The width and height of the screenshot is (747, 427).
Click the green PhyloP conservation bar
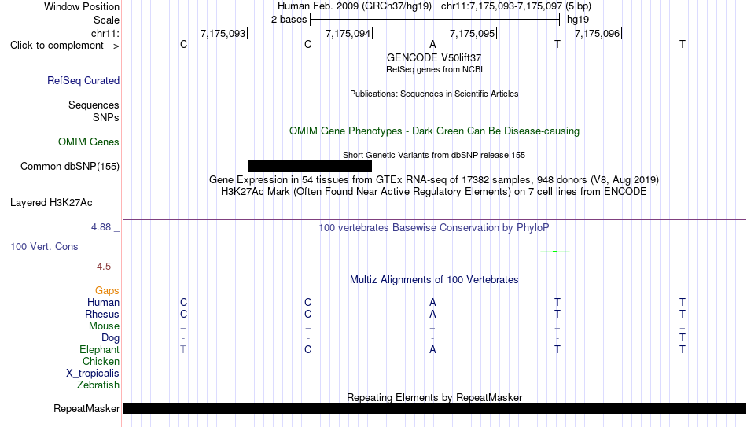click(555, 251)
